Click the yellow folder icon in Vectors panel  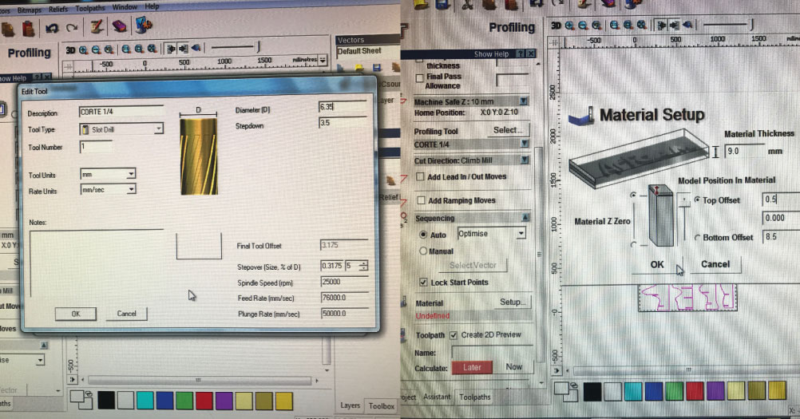click(x=359, y=67)
